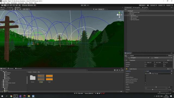
Task: Open the Output mixer group picker
Action: tap(172, 74)
